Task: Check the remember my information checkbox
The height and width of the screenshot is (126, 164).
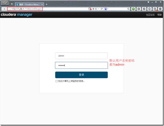Action: (56, 81)
